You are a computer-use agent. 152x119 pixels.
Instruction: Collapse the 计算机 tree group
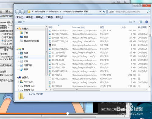click(x=17, y=78)
